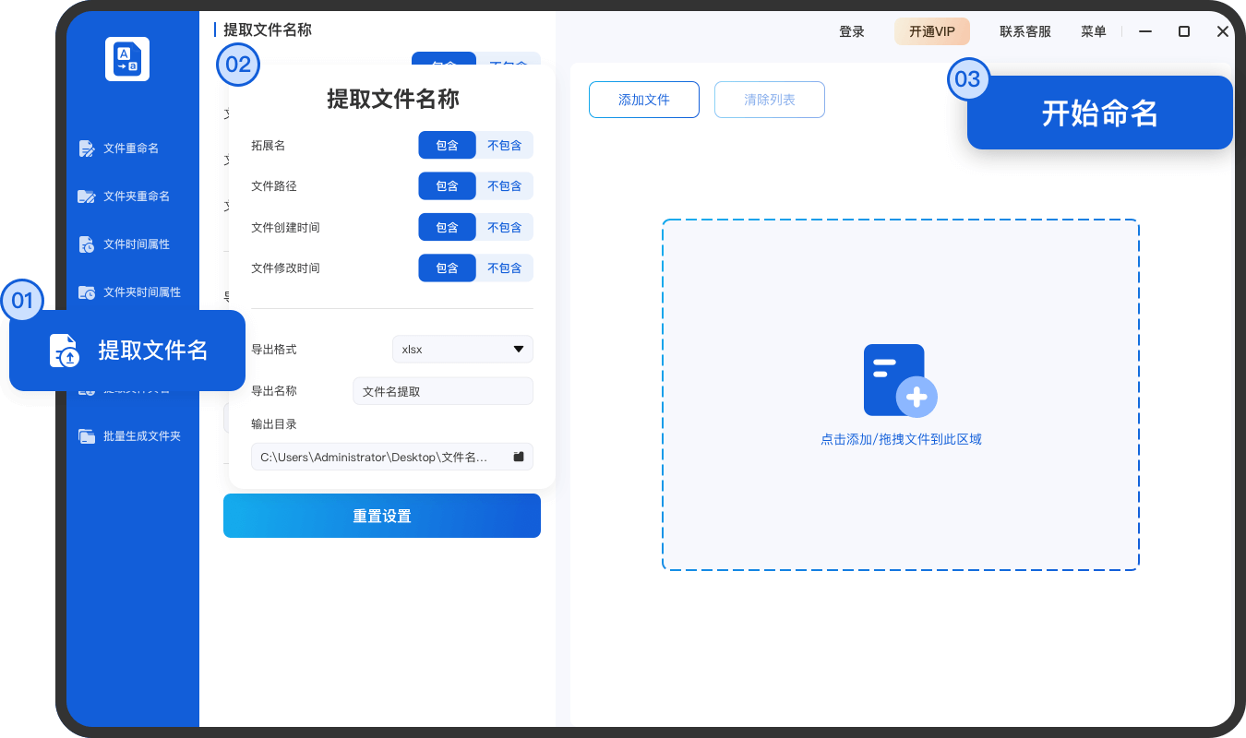Image resolution: width=1246 pixels, height=738 pixels.
Task: Set 文件路径 to 不包含
Action: tap(505, 185)
